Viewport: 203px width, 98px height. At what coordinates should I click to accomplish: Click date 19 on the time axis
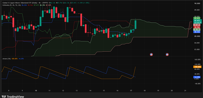(x=158, y=90)
